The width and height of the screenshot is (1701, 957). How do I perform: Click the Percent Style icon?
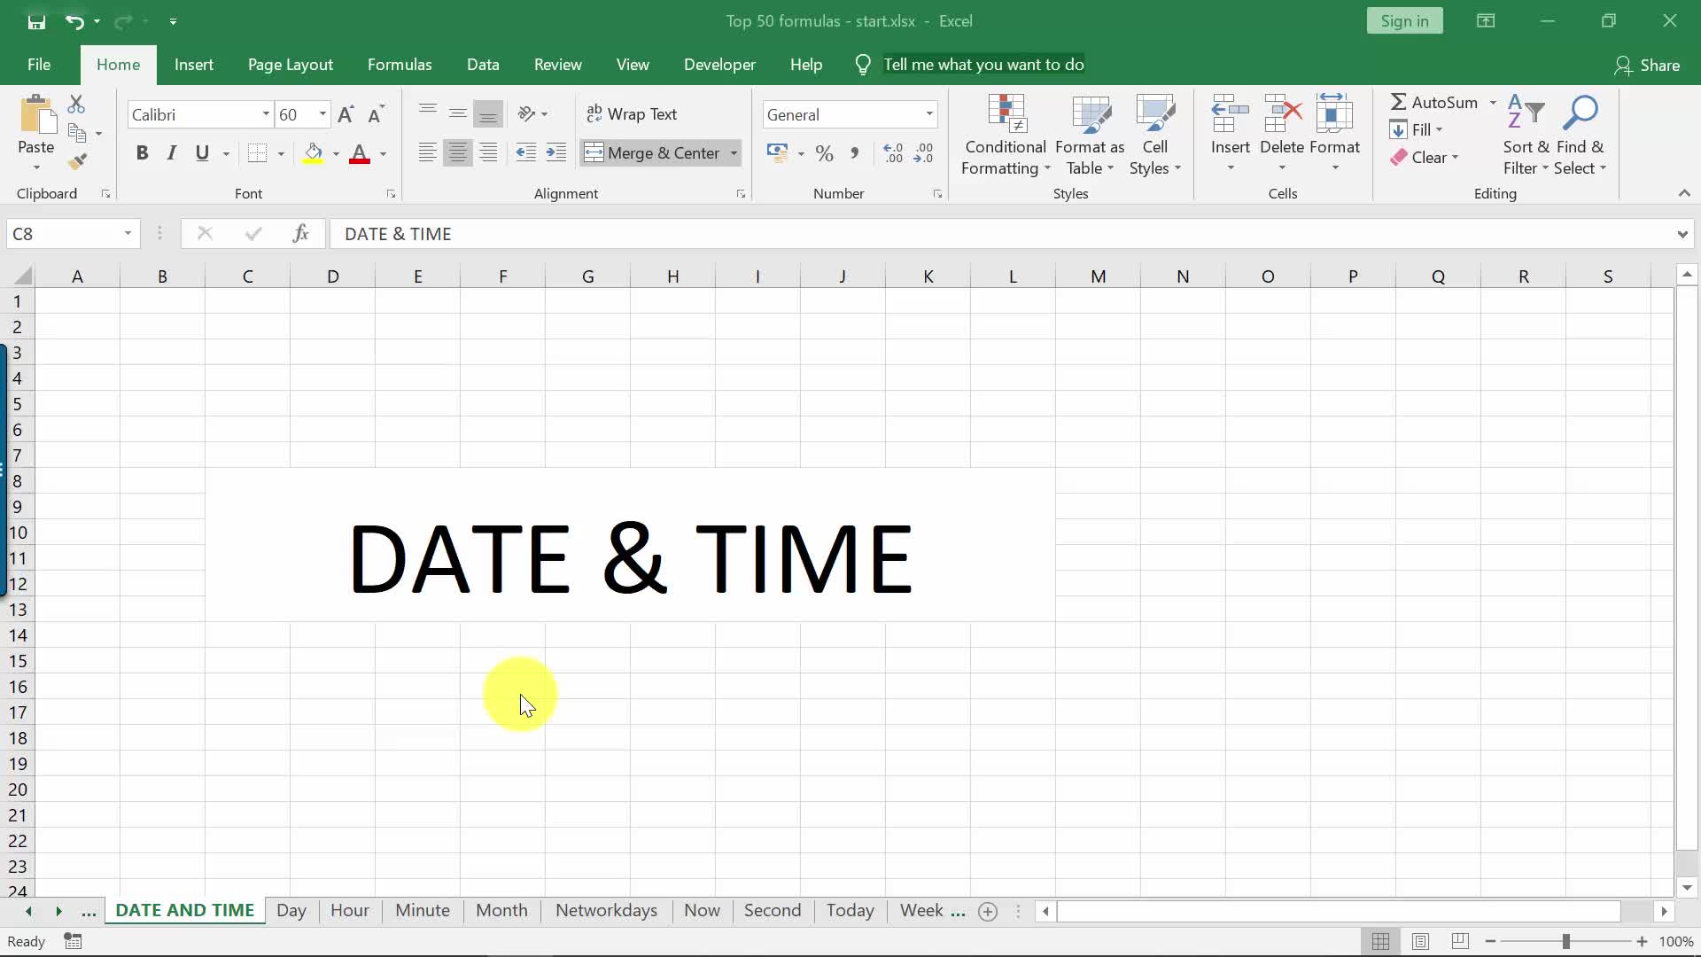(x=824, y=153)
